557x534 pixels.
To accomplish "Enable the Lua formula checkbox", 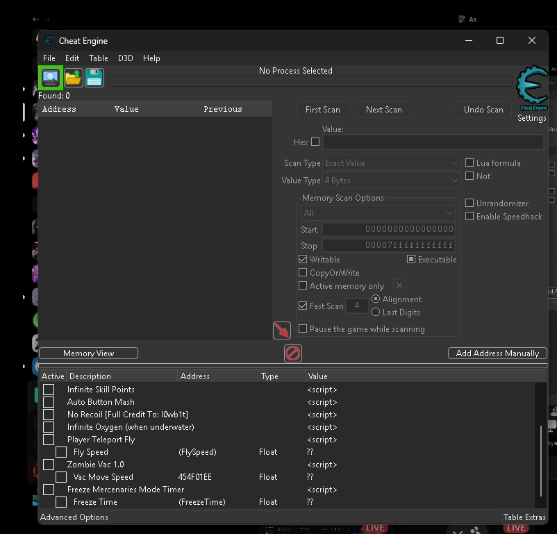I will pyautogui.click(x=469, y=162).
